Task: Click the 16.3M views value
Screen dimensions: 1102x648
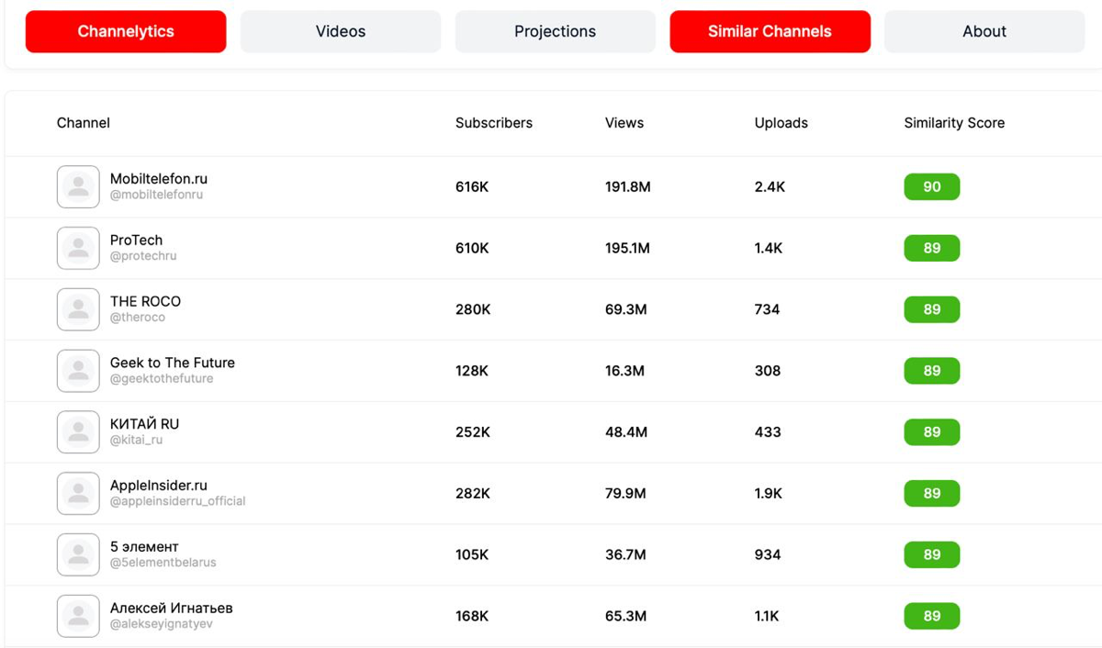Action: point(624,371)
